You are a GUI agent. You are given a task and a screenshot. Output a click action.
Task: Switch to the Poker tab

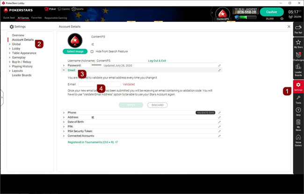click(x=50, y=9)
